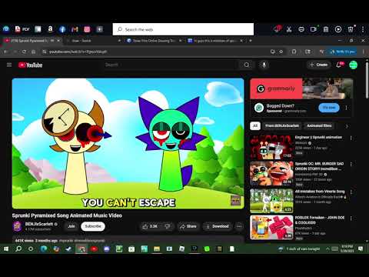Open the Amazon shortcut in top toolbar
The width and height of the screenshot is (369, 277).
click(50, 29)
